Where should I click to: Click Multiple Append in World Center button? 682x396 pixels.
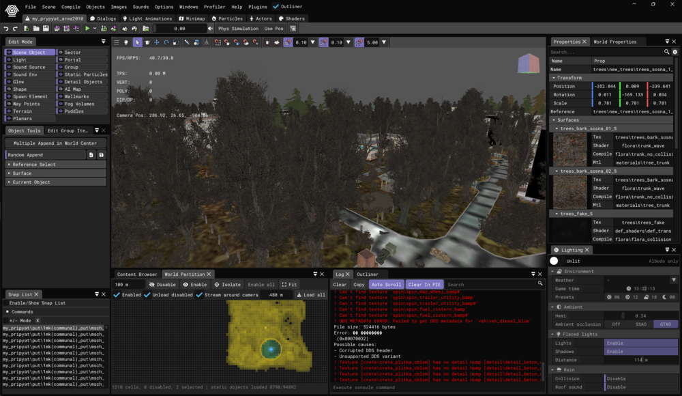[x=55, y=143]
